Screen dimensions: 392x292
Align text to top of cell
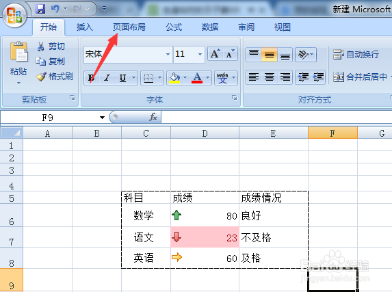point(254,54)
